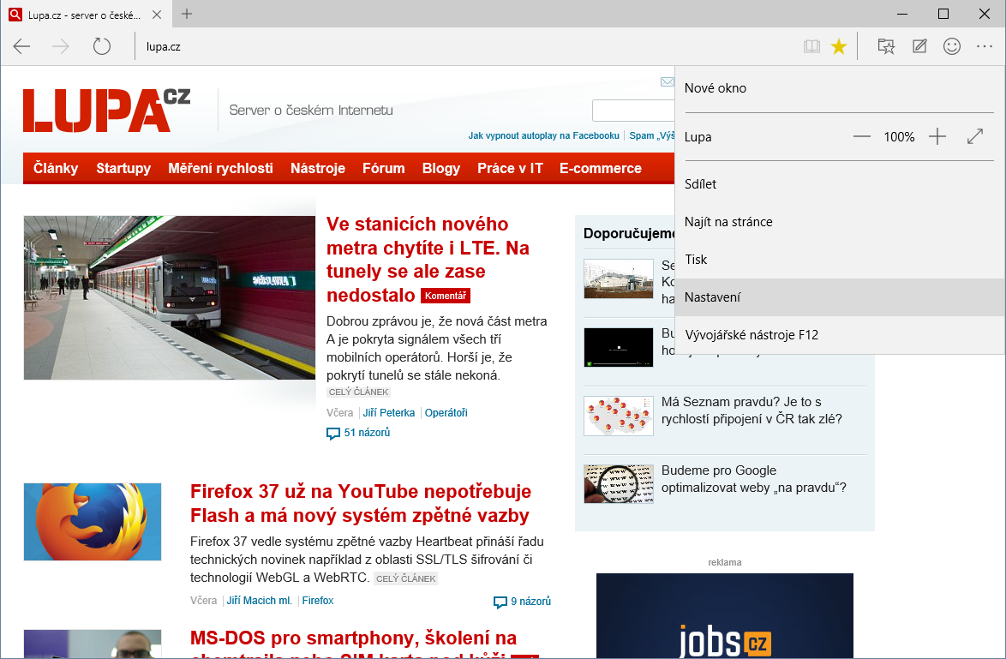Click the Firefox logo thumbnail

[93, 522]
